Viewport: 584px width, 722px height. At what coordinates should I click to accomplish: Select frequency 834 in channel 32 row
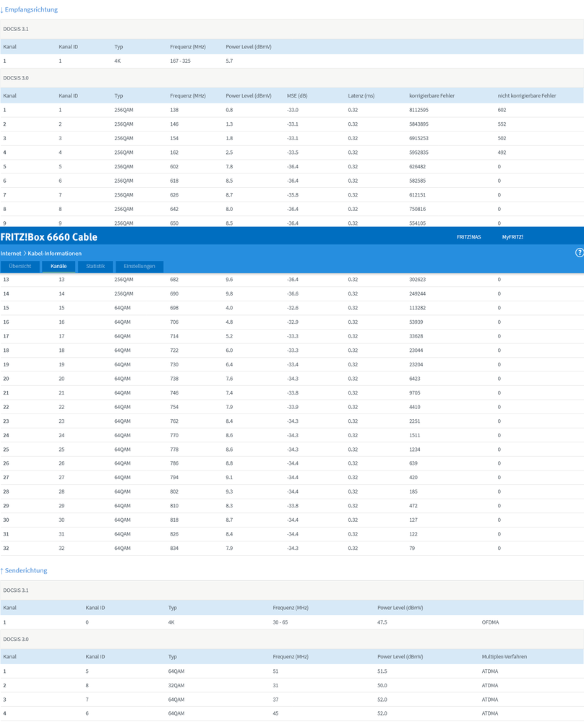coord(174,549)
